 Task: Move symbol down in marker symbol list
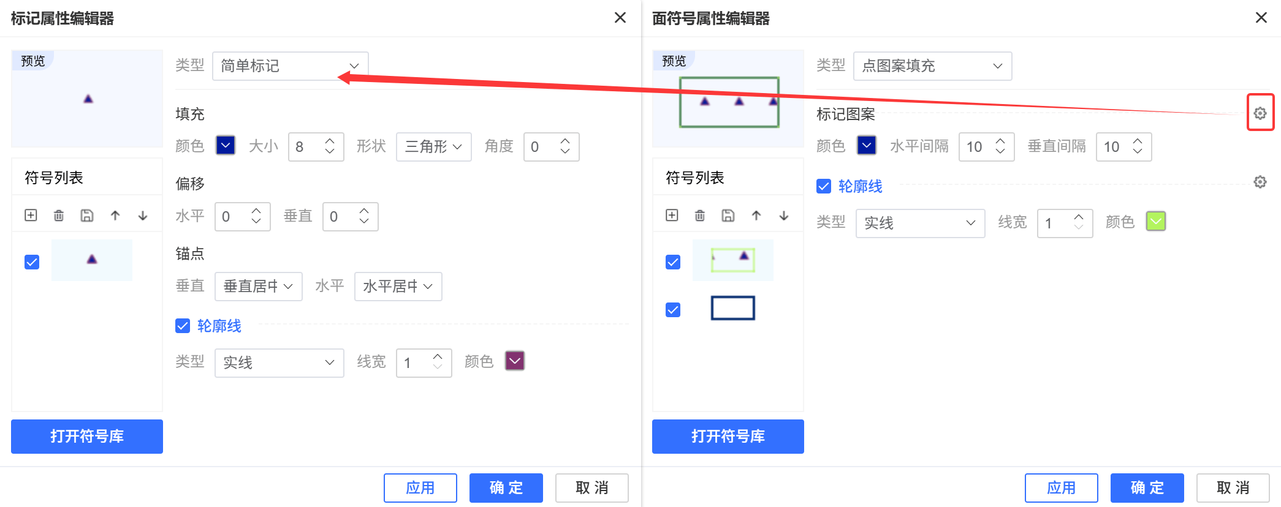point(143,216)
